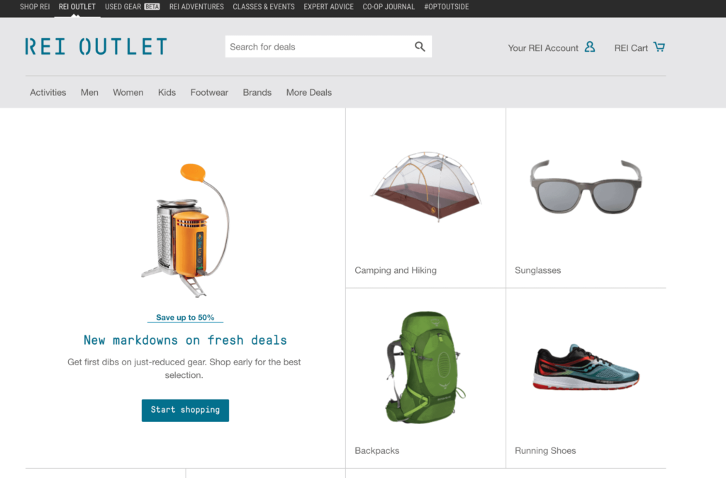Expand the More Deals menu
Image resolution: width=726 pixels, height=478 pixels.
tap(309, 93)
